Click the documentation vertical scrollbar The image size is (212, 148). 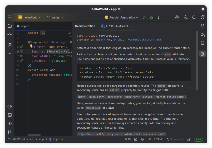click(197, 60)
